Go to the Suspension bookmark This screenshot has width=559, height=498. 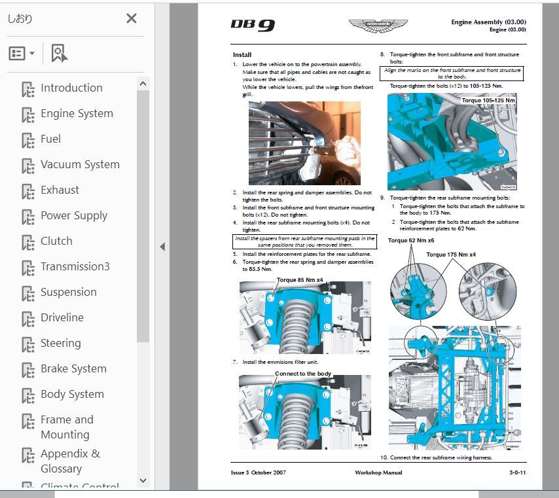click(69, 292)
